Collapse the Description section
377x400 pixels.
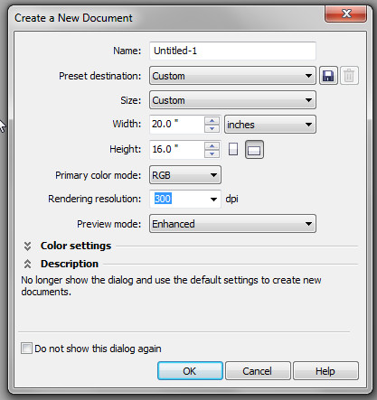27,264
